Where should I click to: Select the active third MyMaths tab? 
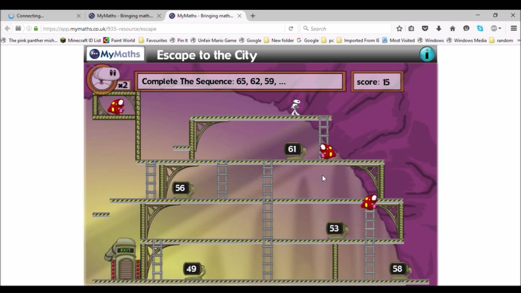[x=206, y=16]
